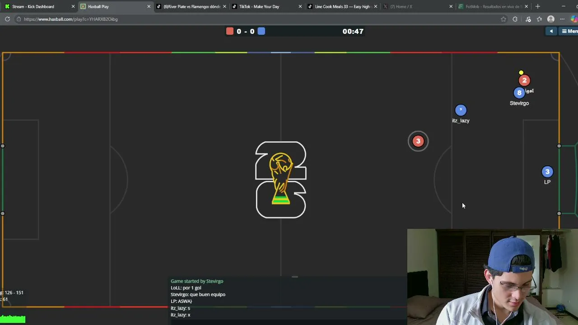Close the River Plate vs Flamengo tab
The image size is (578, 325).
tap(224, 6)
